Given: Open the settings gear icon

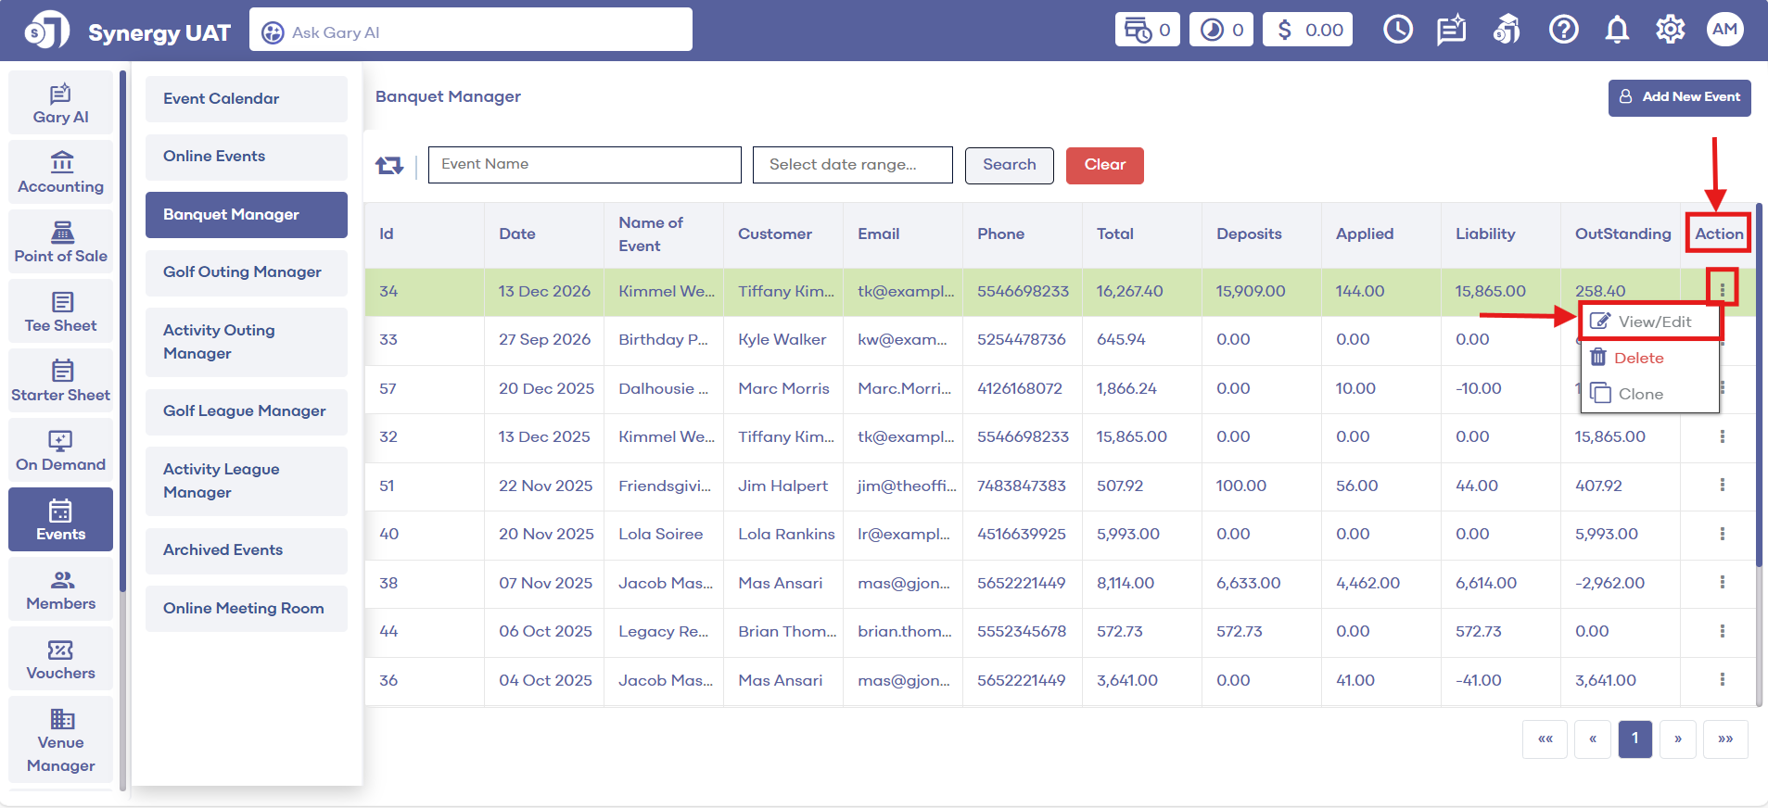Looking at the screenshot, I should point(1670,31).
